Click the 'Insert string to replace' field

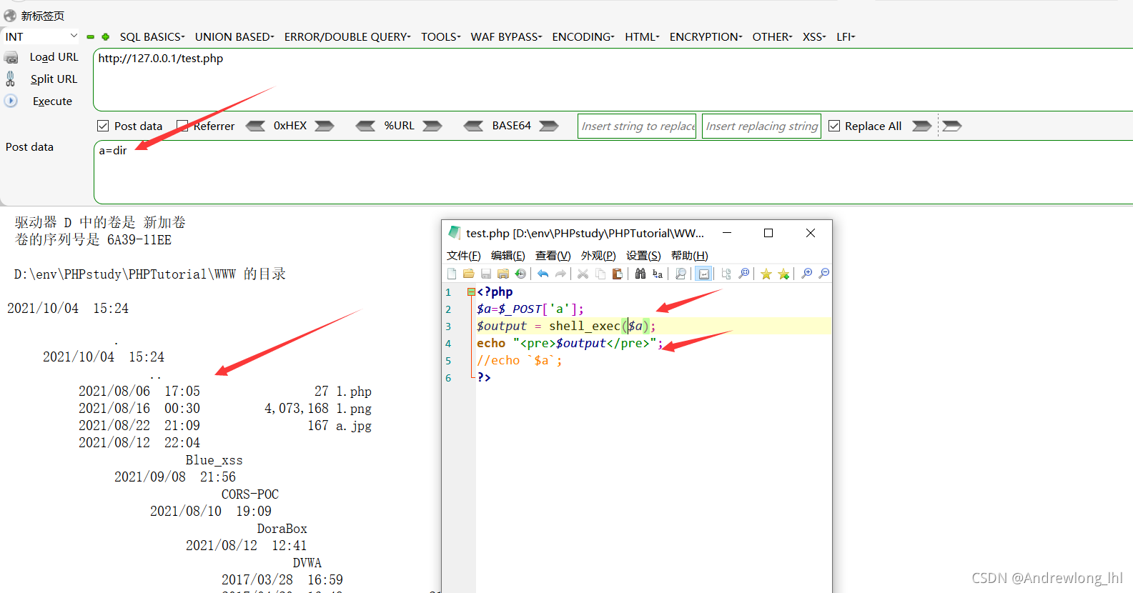[x=637, y=126]
